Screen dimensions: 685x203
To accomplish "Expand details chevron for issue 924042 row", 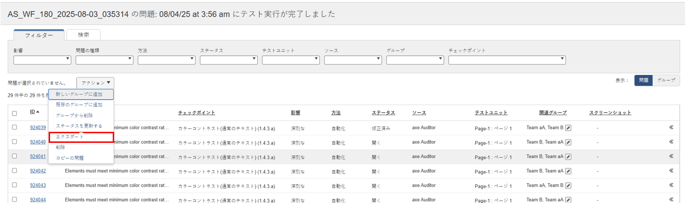I will [x=671, y=171].
